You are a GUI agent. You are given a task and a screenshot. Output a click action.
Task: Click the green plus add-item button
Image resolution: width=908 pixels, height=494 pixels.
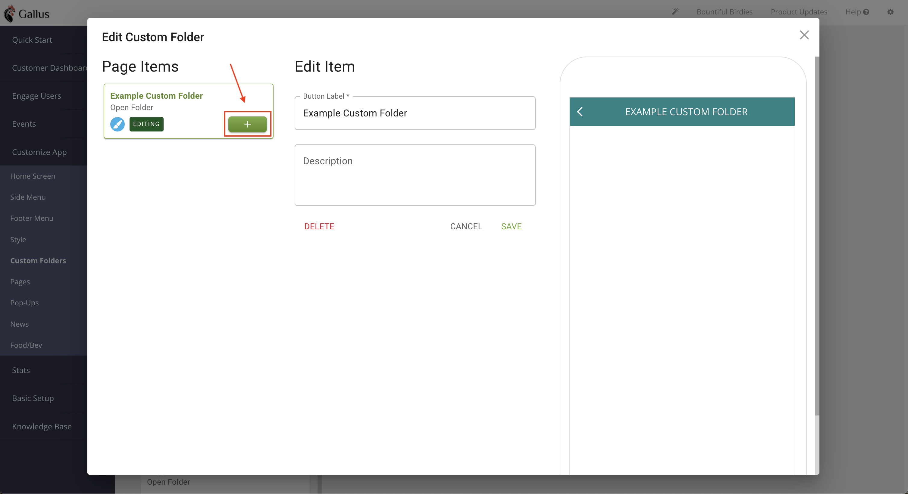[247, 124]
